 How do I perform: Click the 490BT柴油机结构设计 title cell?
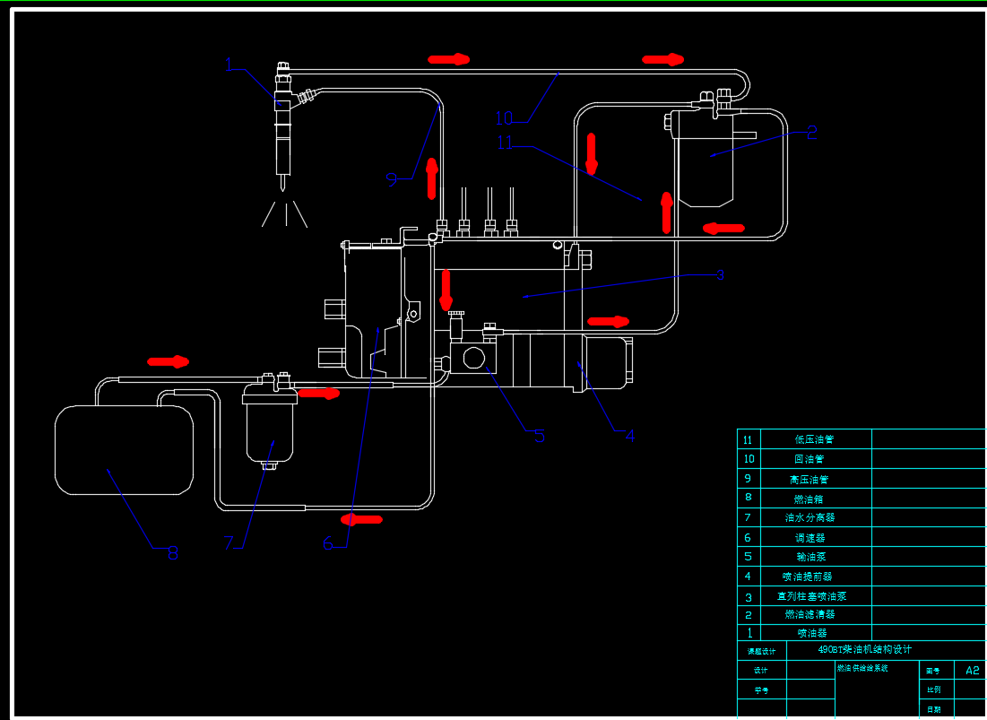[x=865, y=650]
